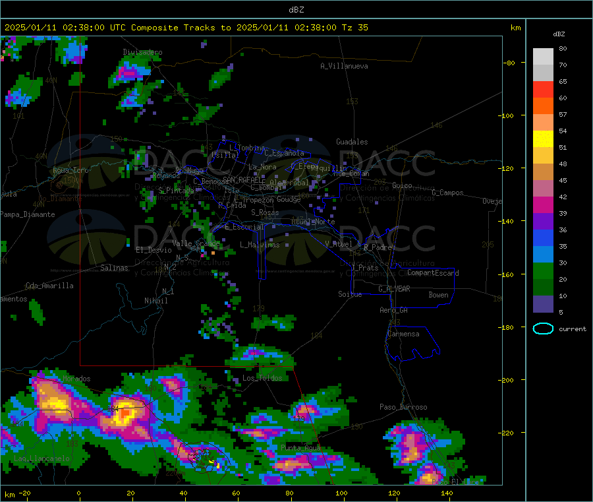
Task: Select the 'L_Malvinas' map label
Action: click(x=260, y=245)
